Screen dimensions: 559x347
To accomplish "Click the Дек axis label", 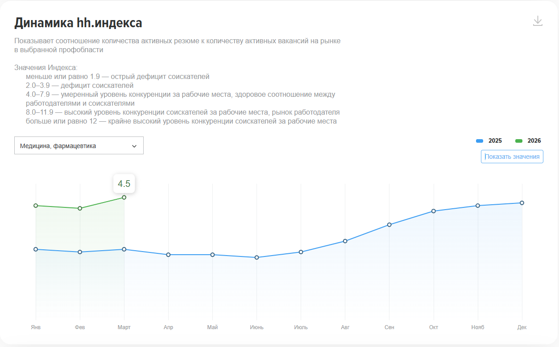I will tap(522, 327).
